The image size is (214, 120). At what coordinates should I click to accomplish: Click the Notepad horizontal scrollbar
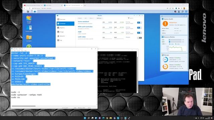point(24,106)
